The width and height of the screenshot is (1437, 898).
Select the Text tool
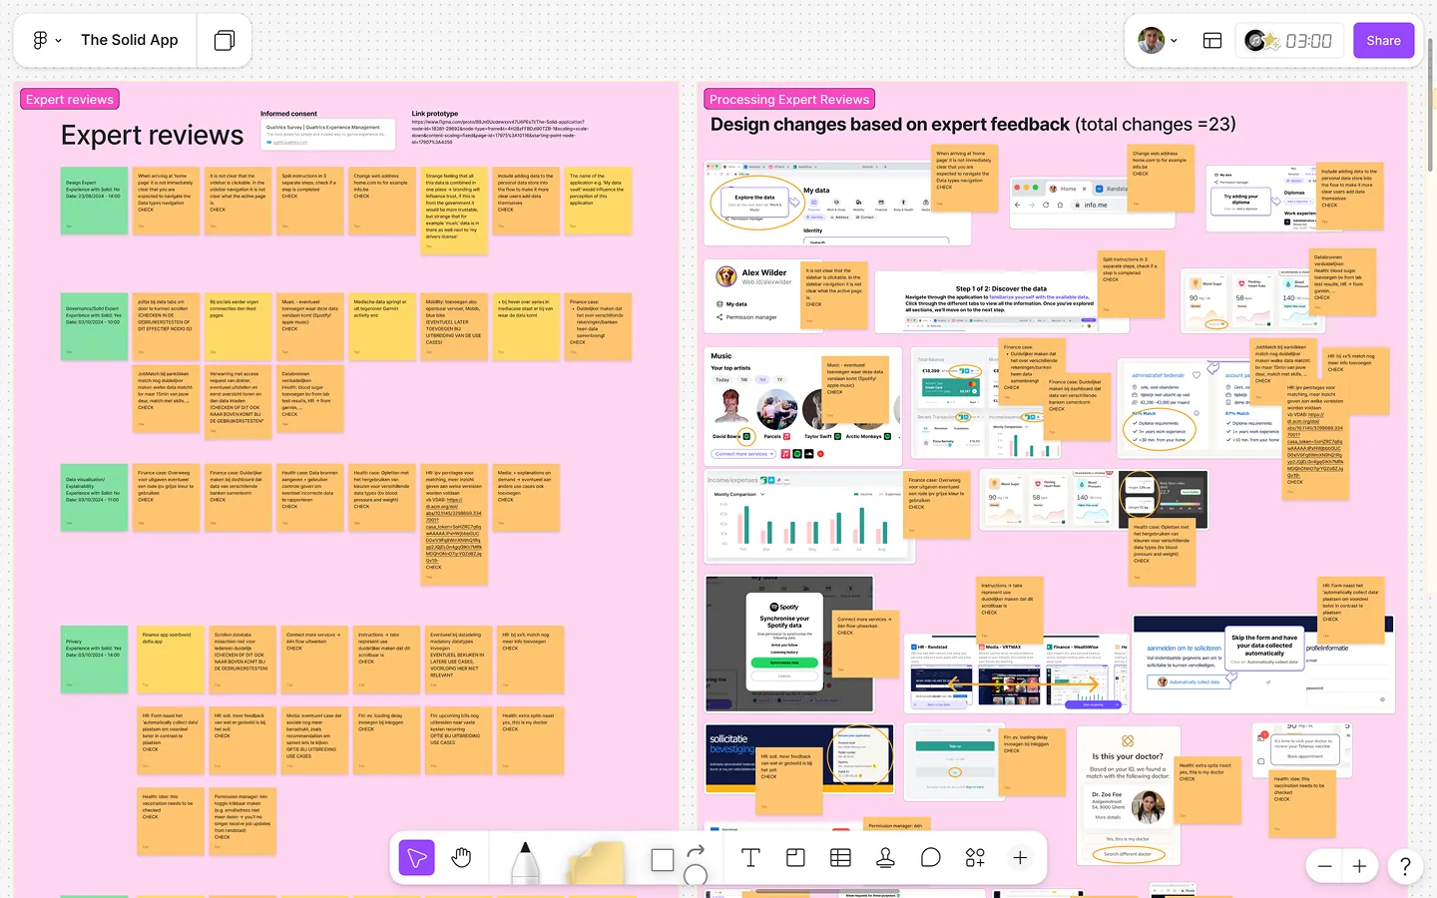click(750, 858)
